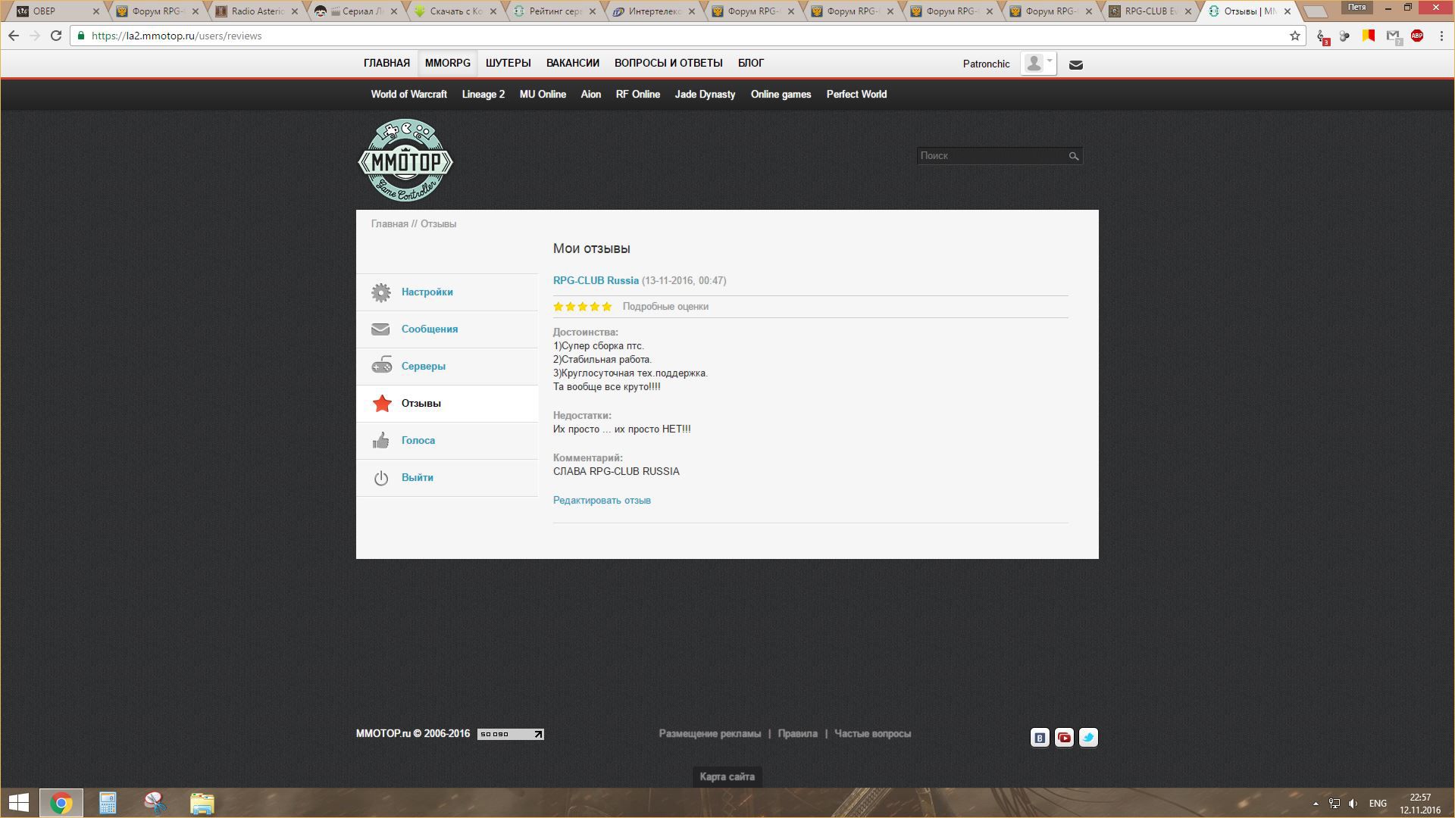Open Серверы gamepad sidebar item
This screenshot has height=818, width=1455.
[423, 367]
